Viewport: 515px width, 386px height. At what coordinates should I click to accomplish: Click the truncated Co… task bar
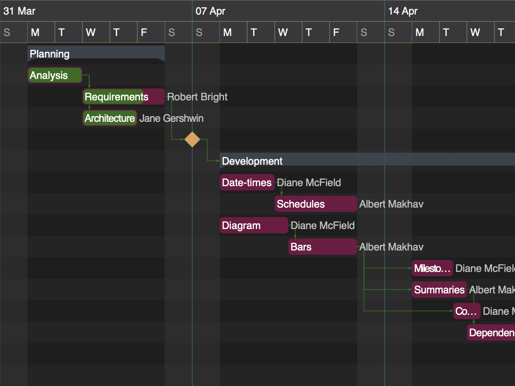coord(467,311)
